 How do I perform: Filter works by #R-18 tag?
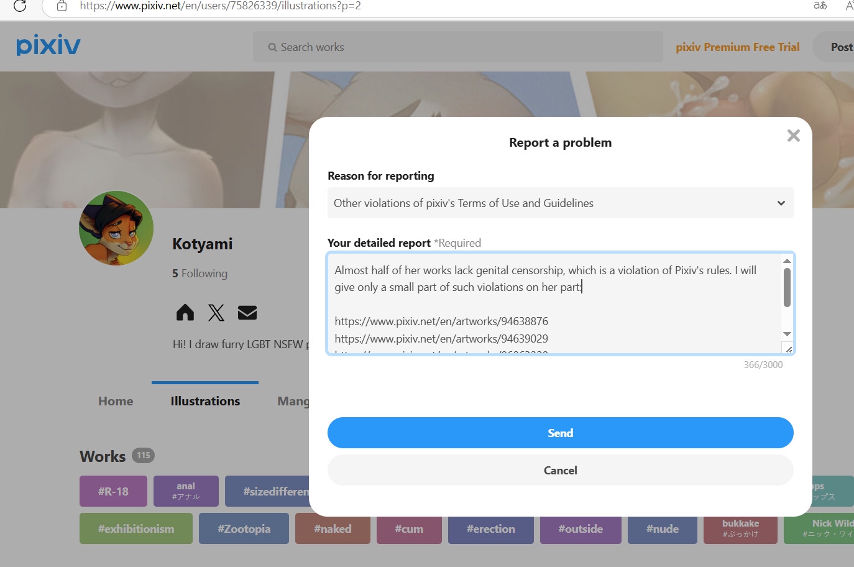click(x=113, y=491)
